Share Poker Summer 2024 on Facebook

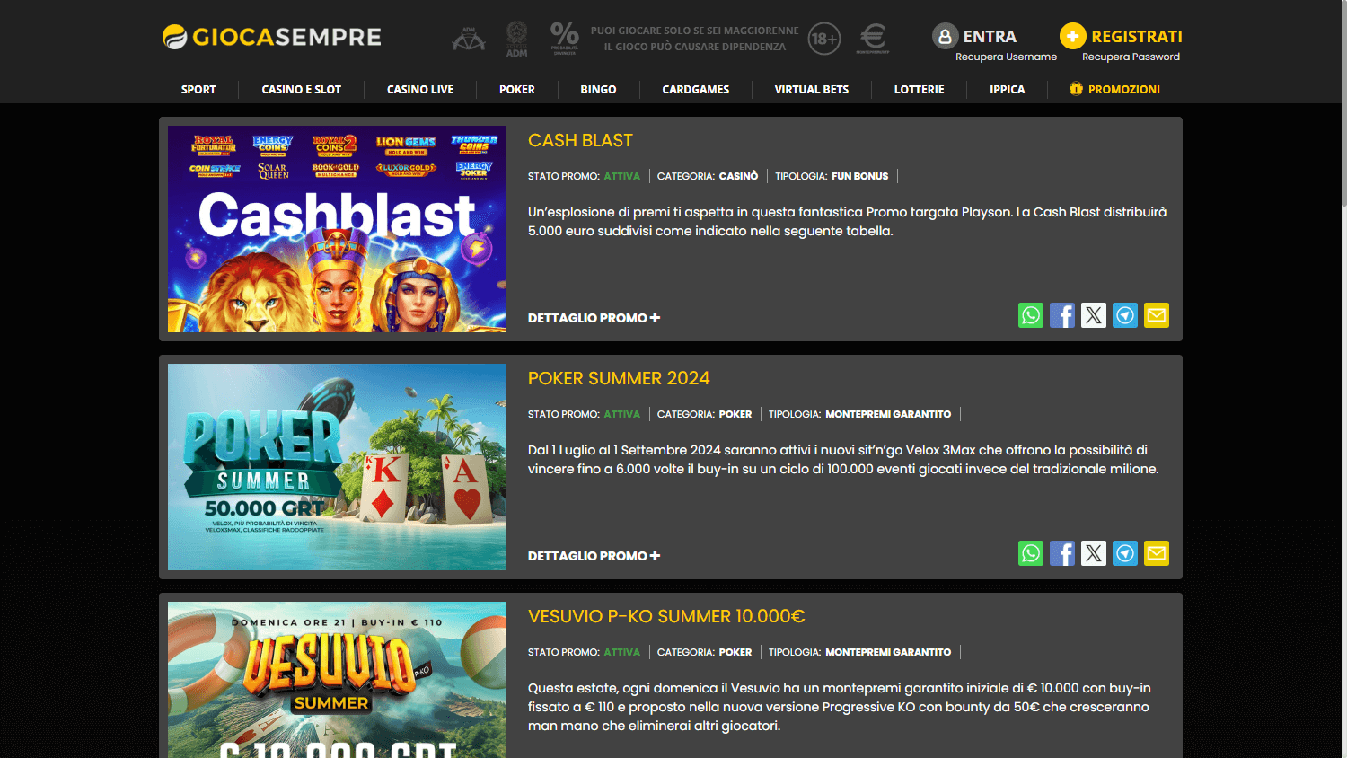pos(1062,553)
